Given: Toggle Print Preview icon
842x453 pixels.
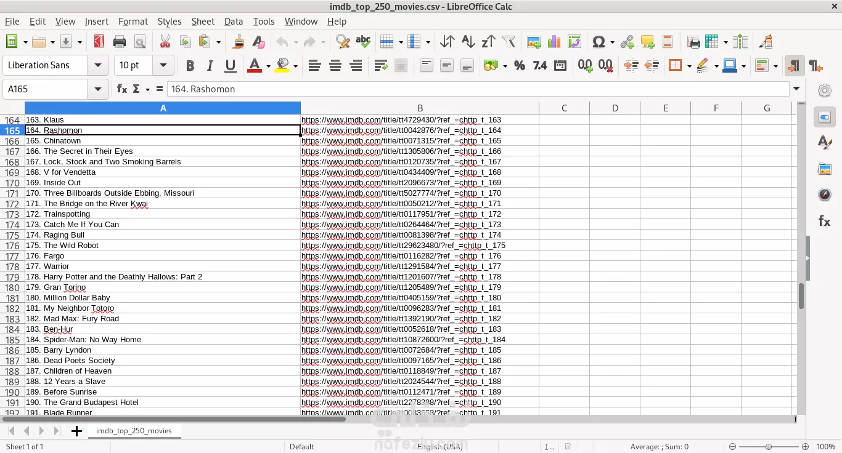Looking at the screenshot, I should tap(140, 42).
